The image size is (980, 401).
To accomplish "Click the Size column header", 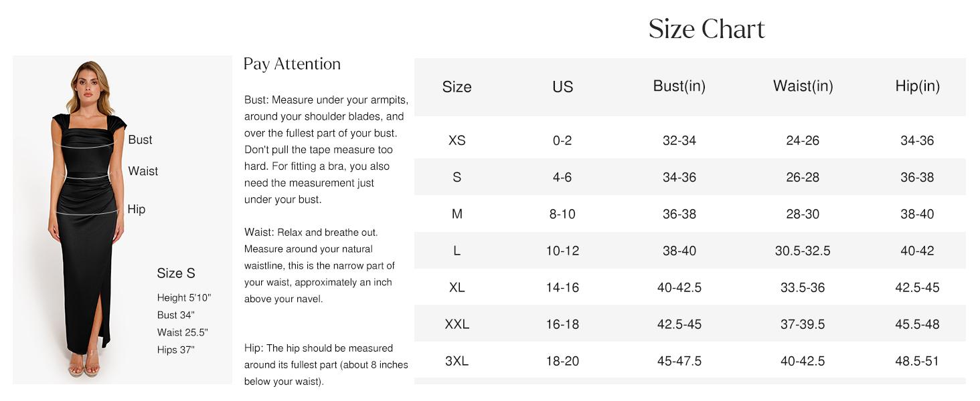I will click(457, 87).
